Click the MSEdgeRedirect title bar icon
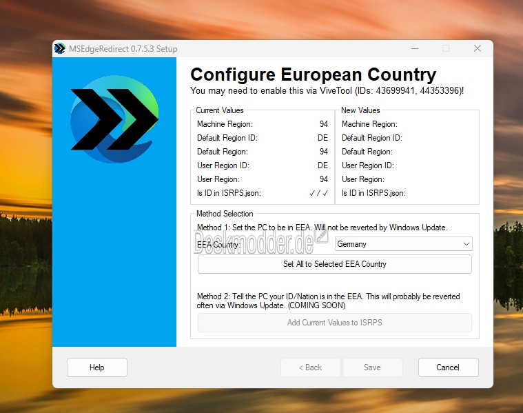The image size is (523, 413). pyautogui.click(x=60, y=49)
